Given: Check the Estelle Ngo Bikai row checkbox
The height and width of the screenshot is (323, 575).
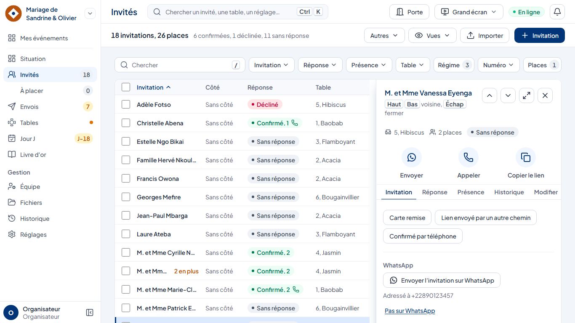Looking at the screenshot, I should tap(126, 142).
